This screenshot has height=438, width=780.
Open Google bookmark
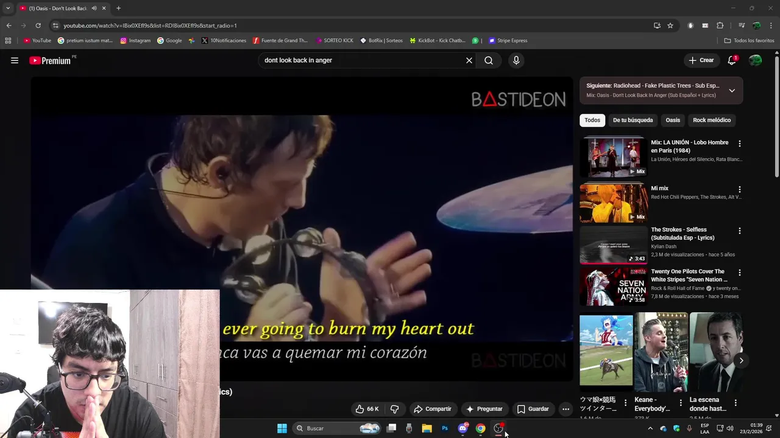169,41
